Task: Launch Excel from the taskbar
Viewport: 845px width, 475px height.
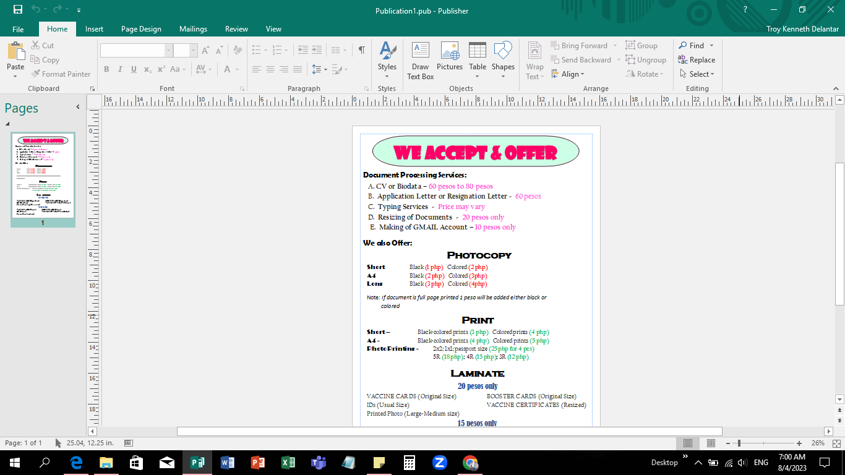Action: [x=288, y=463]
